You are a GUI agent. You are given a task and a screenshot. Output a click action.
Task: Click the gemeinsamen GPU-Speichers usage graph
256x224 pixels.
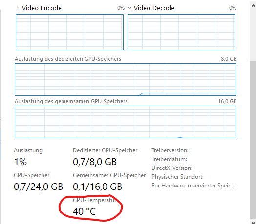coord(126,122)
